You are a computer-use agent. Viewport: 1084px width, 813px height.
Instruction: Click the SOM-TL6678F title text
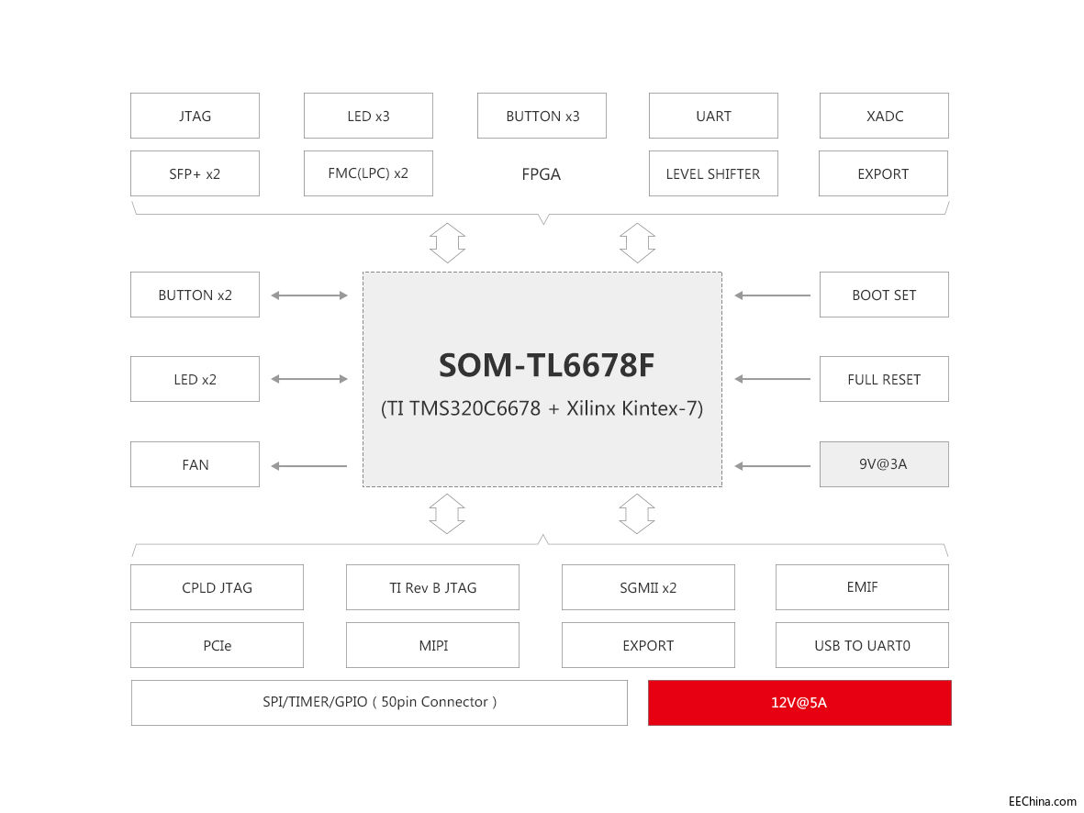[x=546, y=365]
